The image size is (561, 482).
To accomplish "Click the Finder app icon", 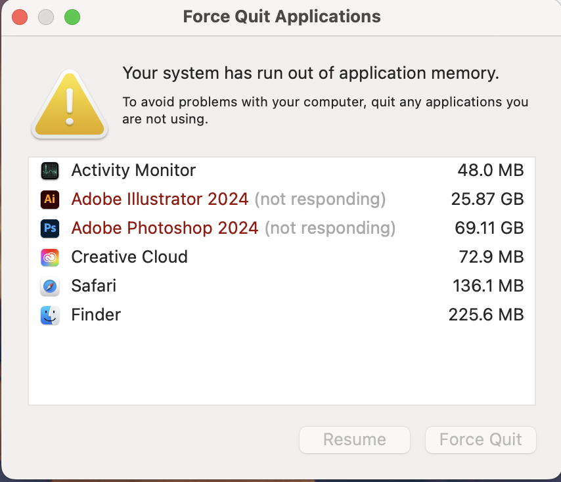I will coord(49,315).
